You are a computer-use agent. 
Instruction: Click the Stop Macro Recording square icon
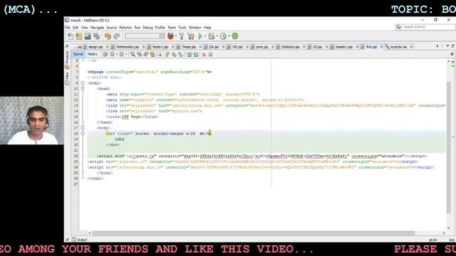(211, 54)
